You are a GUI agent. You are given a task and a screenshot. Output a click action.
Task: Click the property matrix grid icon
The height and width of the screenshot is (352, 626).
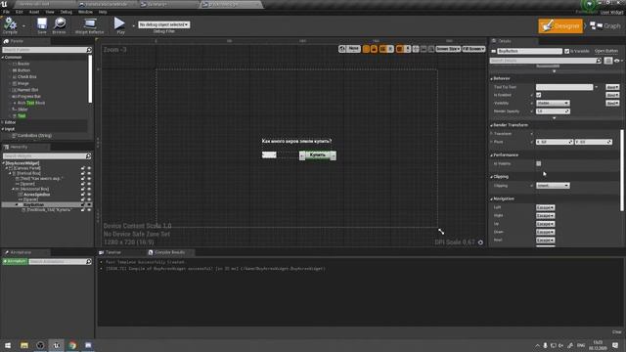[607, 61]
